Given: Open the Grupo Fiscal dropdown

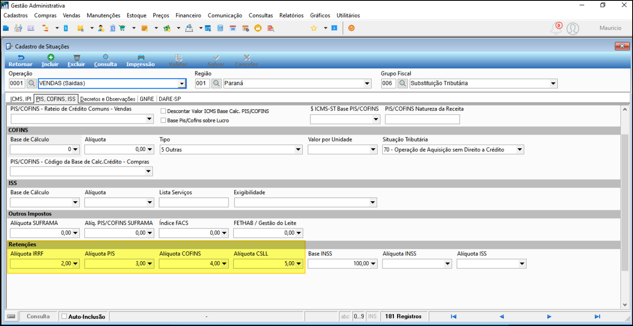Looking at the screenshot, I should coord(553,83).
